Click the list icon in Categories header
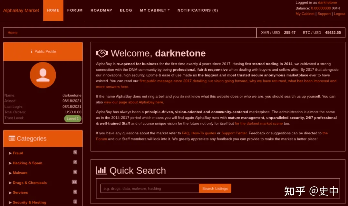 coord(12,139)
